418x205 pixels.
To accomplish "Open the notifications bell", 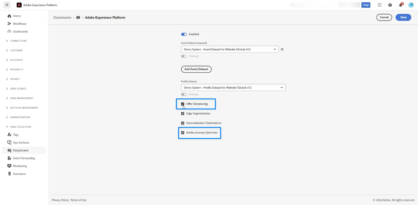I will point(401,5).
